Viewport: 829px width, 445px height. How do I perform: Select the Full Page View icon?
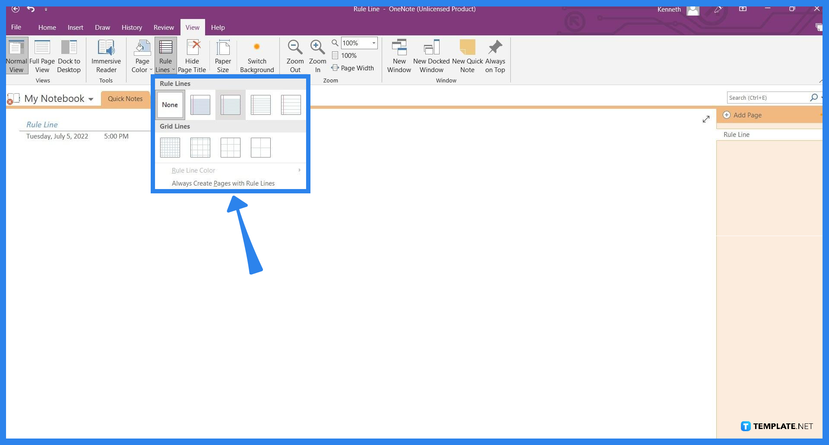42,55
